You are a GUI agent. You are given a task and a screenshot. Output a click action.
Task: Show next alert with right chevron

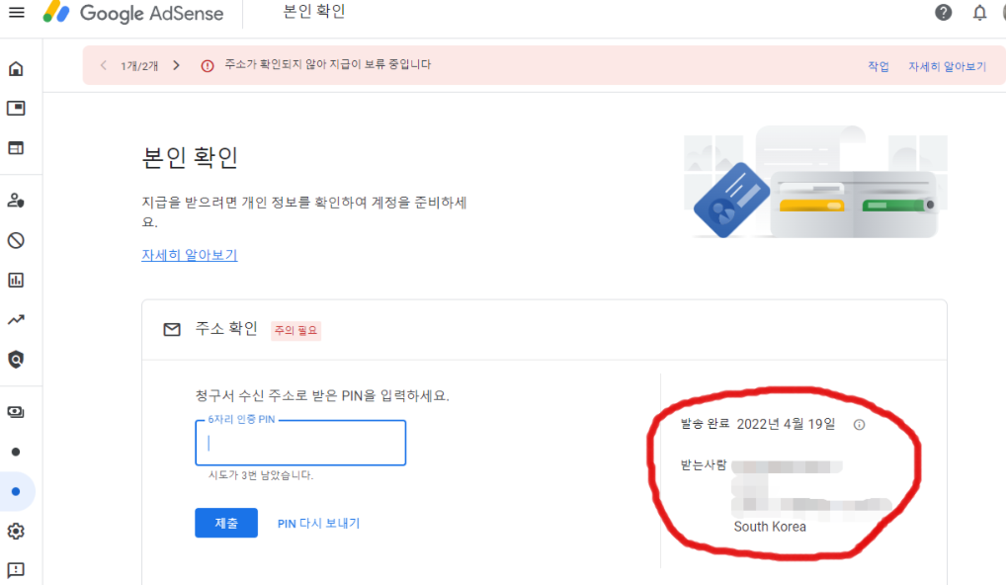pyautogui.click(x=176, y=65)
